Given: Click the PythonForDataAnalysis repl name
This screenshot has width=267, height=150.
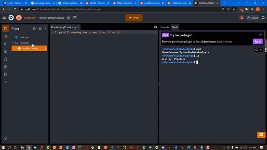Looking at the screenshot, I should pyautogui.click(x=51, y=17).
